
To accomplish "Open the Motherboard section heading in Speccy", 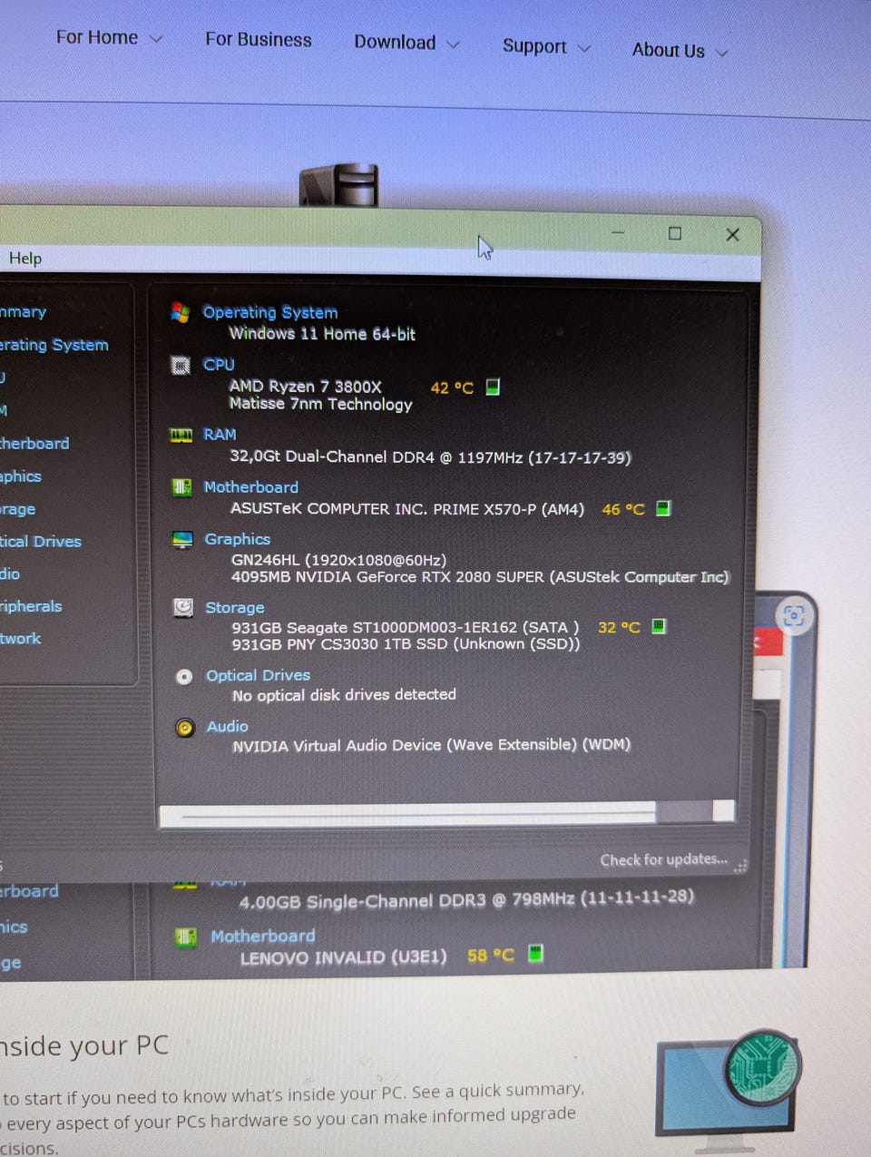I will coord(250,487).
